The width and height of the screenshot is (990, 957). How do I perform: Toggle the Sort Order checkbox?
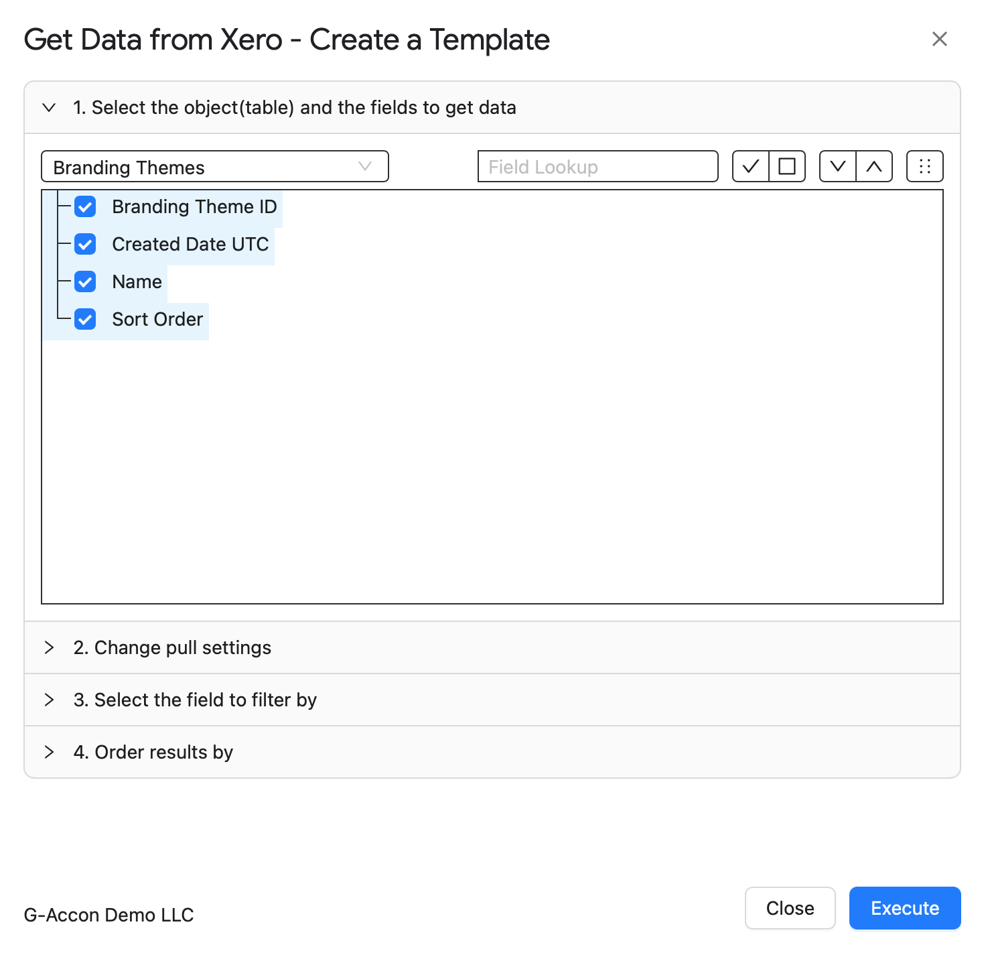click(85, 319)
